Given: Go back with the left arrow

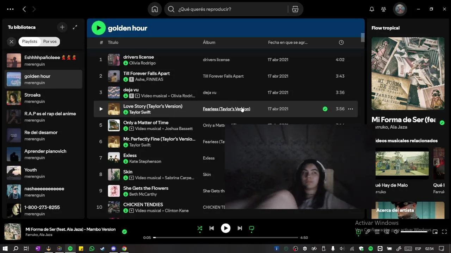Looking at the screenshot, I should 24,9.
